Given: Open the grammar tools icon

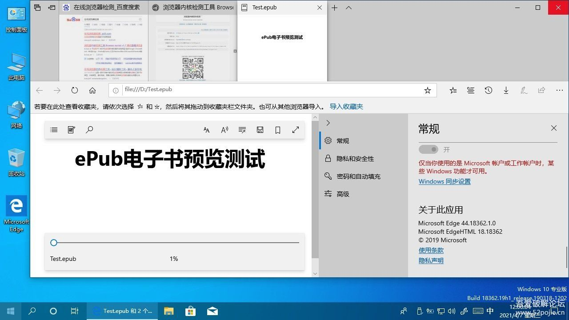Looking at the screenshot, I should point(242,130).
